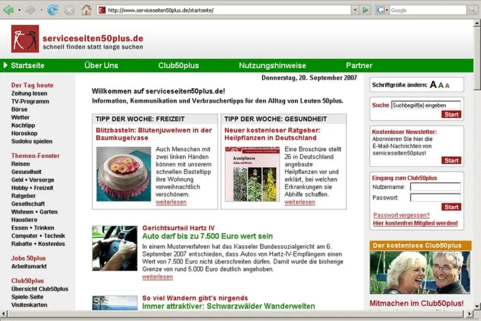Click the Club50plus login Start button

click(x=451, y=207)
